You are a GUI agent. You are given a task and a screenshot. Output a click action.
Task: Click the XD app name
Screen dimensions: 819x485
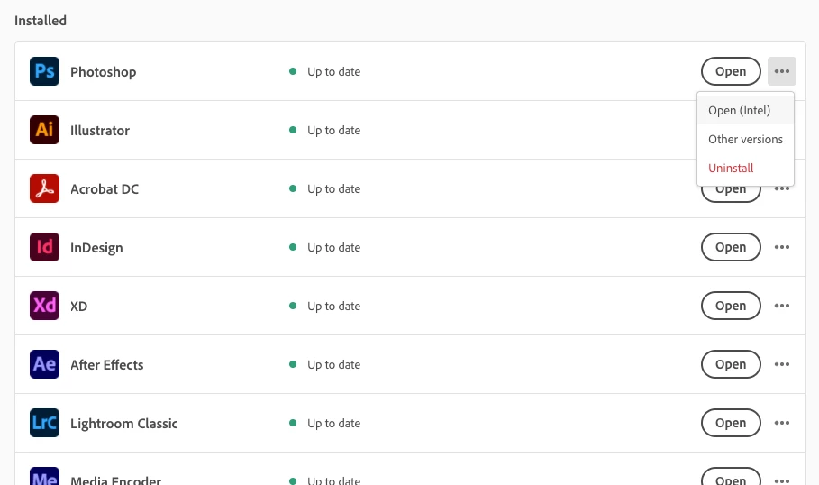(79, 306)
